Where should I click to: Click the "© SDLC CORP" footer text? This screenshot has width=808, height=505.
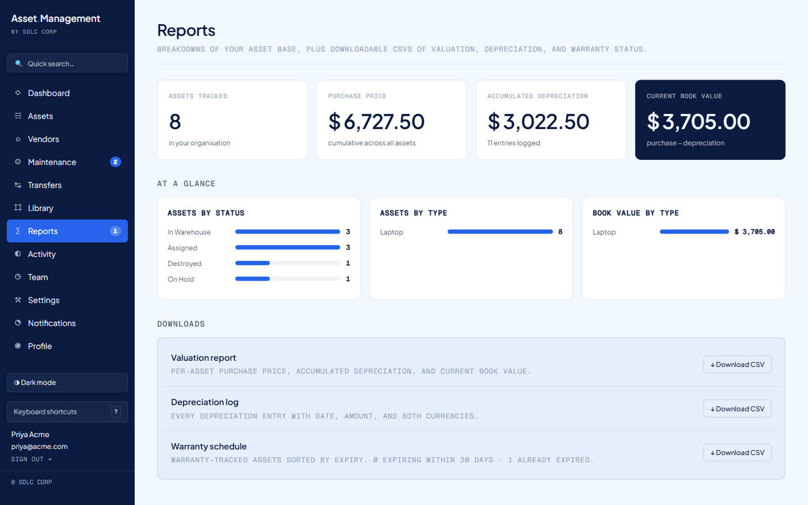31,482
